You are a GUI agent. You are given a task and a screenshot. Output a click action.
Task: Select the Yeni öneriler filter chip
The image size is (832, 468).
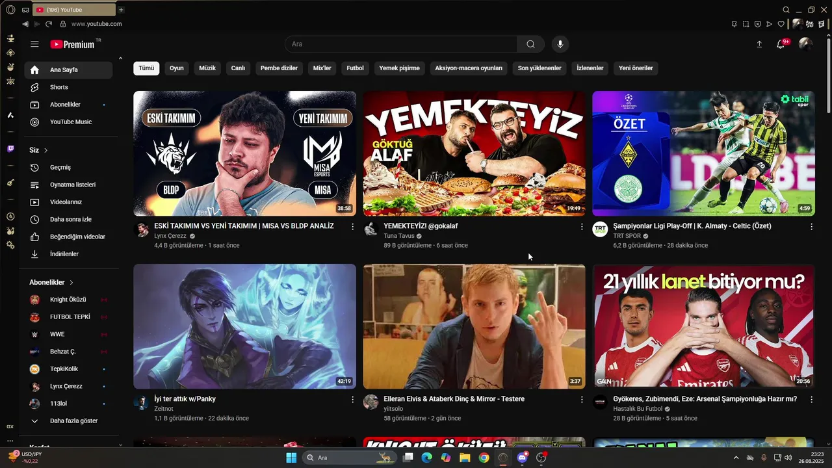pyautogui.click(x=636, y=68)
